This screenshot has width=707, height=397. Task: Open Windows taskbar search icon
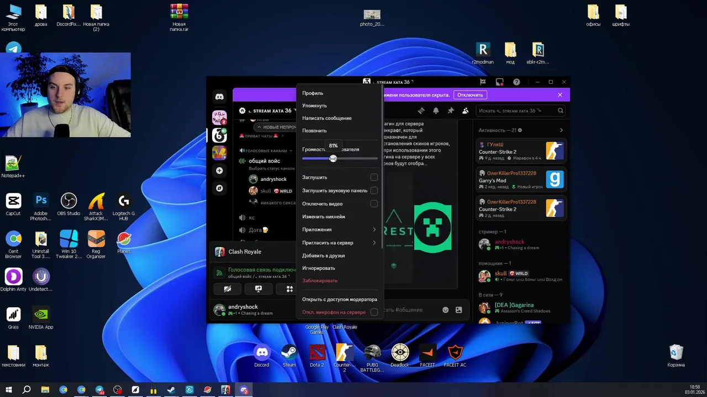coord(27,390)
